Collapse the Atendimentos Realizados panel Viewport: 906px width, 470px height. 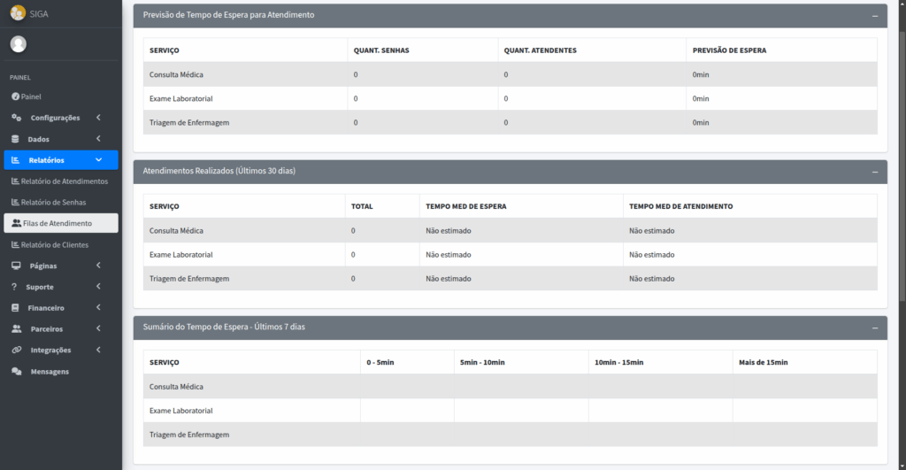pos(875,173)
